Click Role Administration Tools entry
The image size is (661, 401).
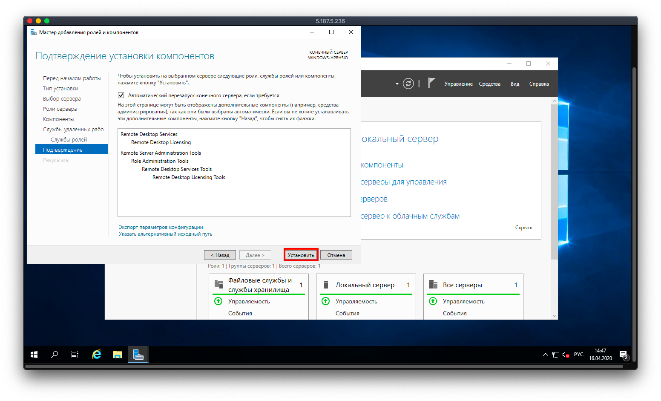[160, 161]
